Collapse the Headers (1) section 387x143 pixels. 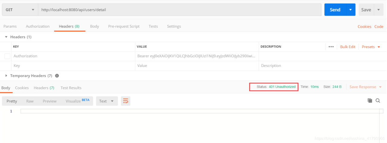18,37
